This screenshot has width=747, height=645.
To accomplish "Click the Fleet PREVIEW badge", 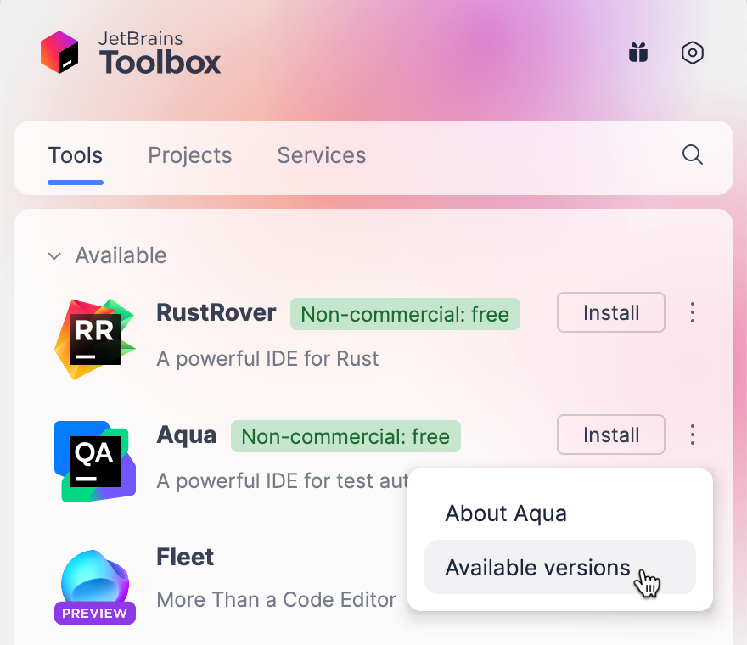I will click(95, 613).
